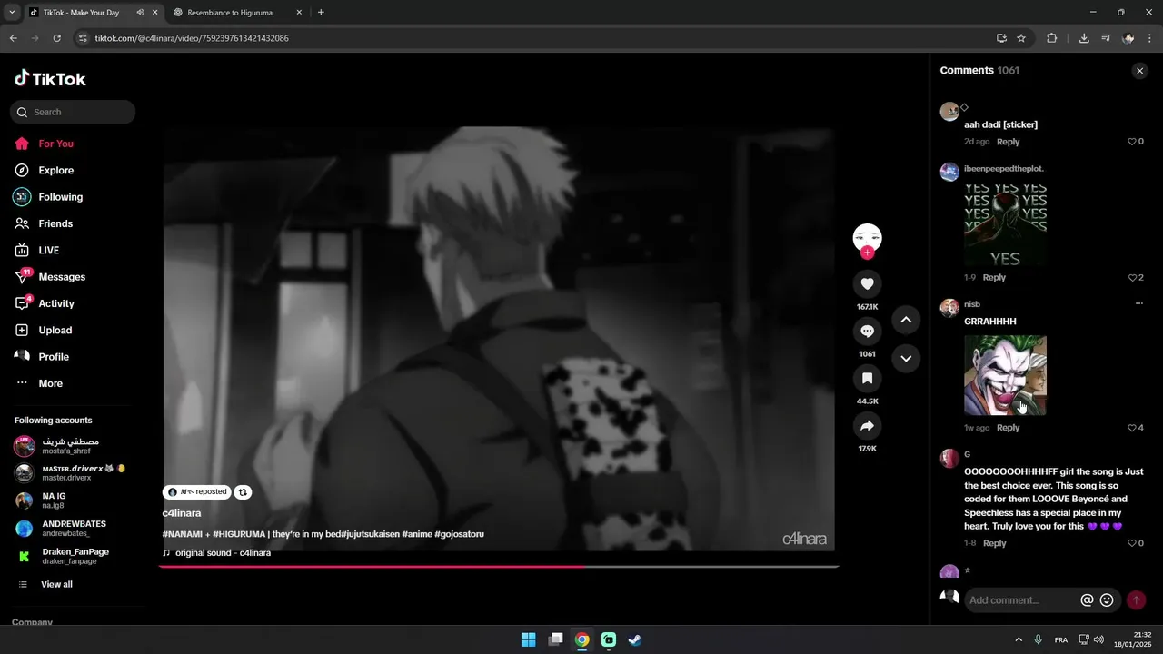Mention a user with the @ icon
Image resolution: width=1163 pixels, height=654 pixels.
(x=1087, y=600)
